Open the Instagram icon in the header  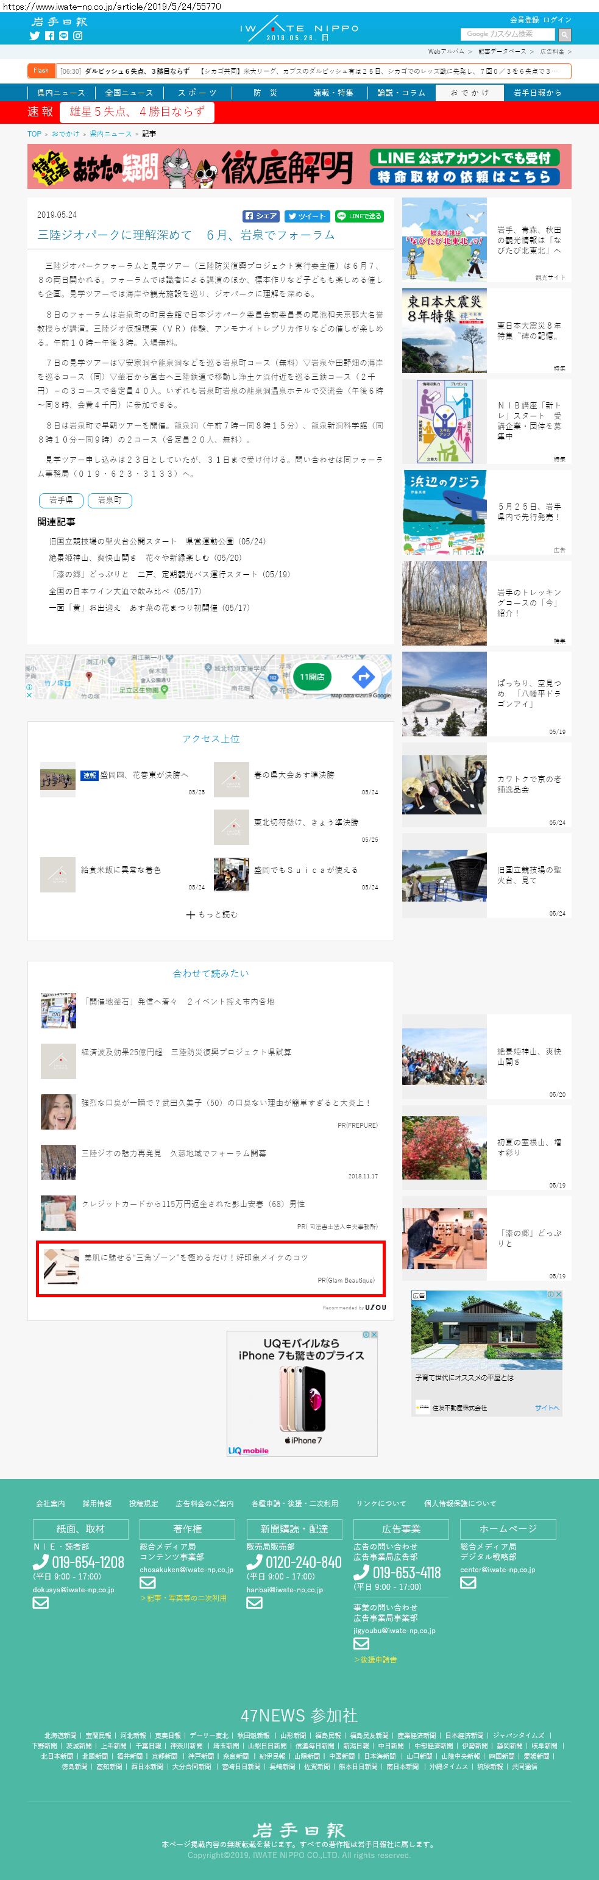point(77,36)
